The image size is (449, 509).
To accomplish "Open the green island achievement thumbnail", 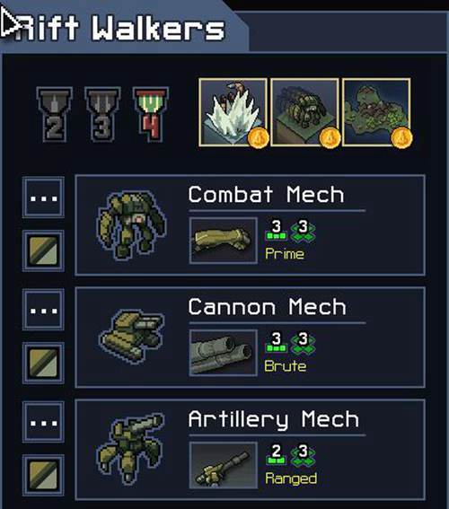I will [376, 112].
